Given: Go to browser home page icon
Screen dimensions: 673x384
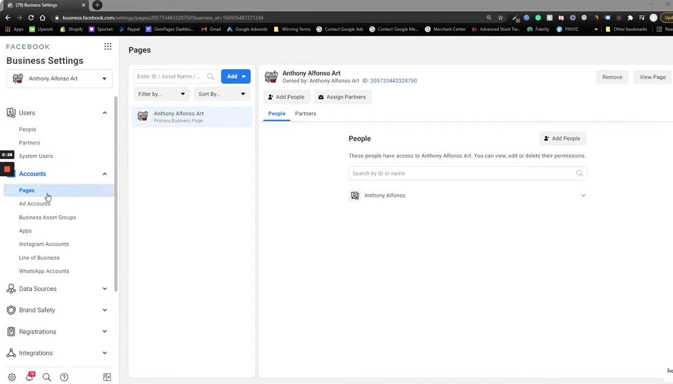Looking at the screenshot, I should tap(43, 17).
